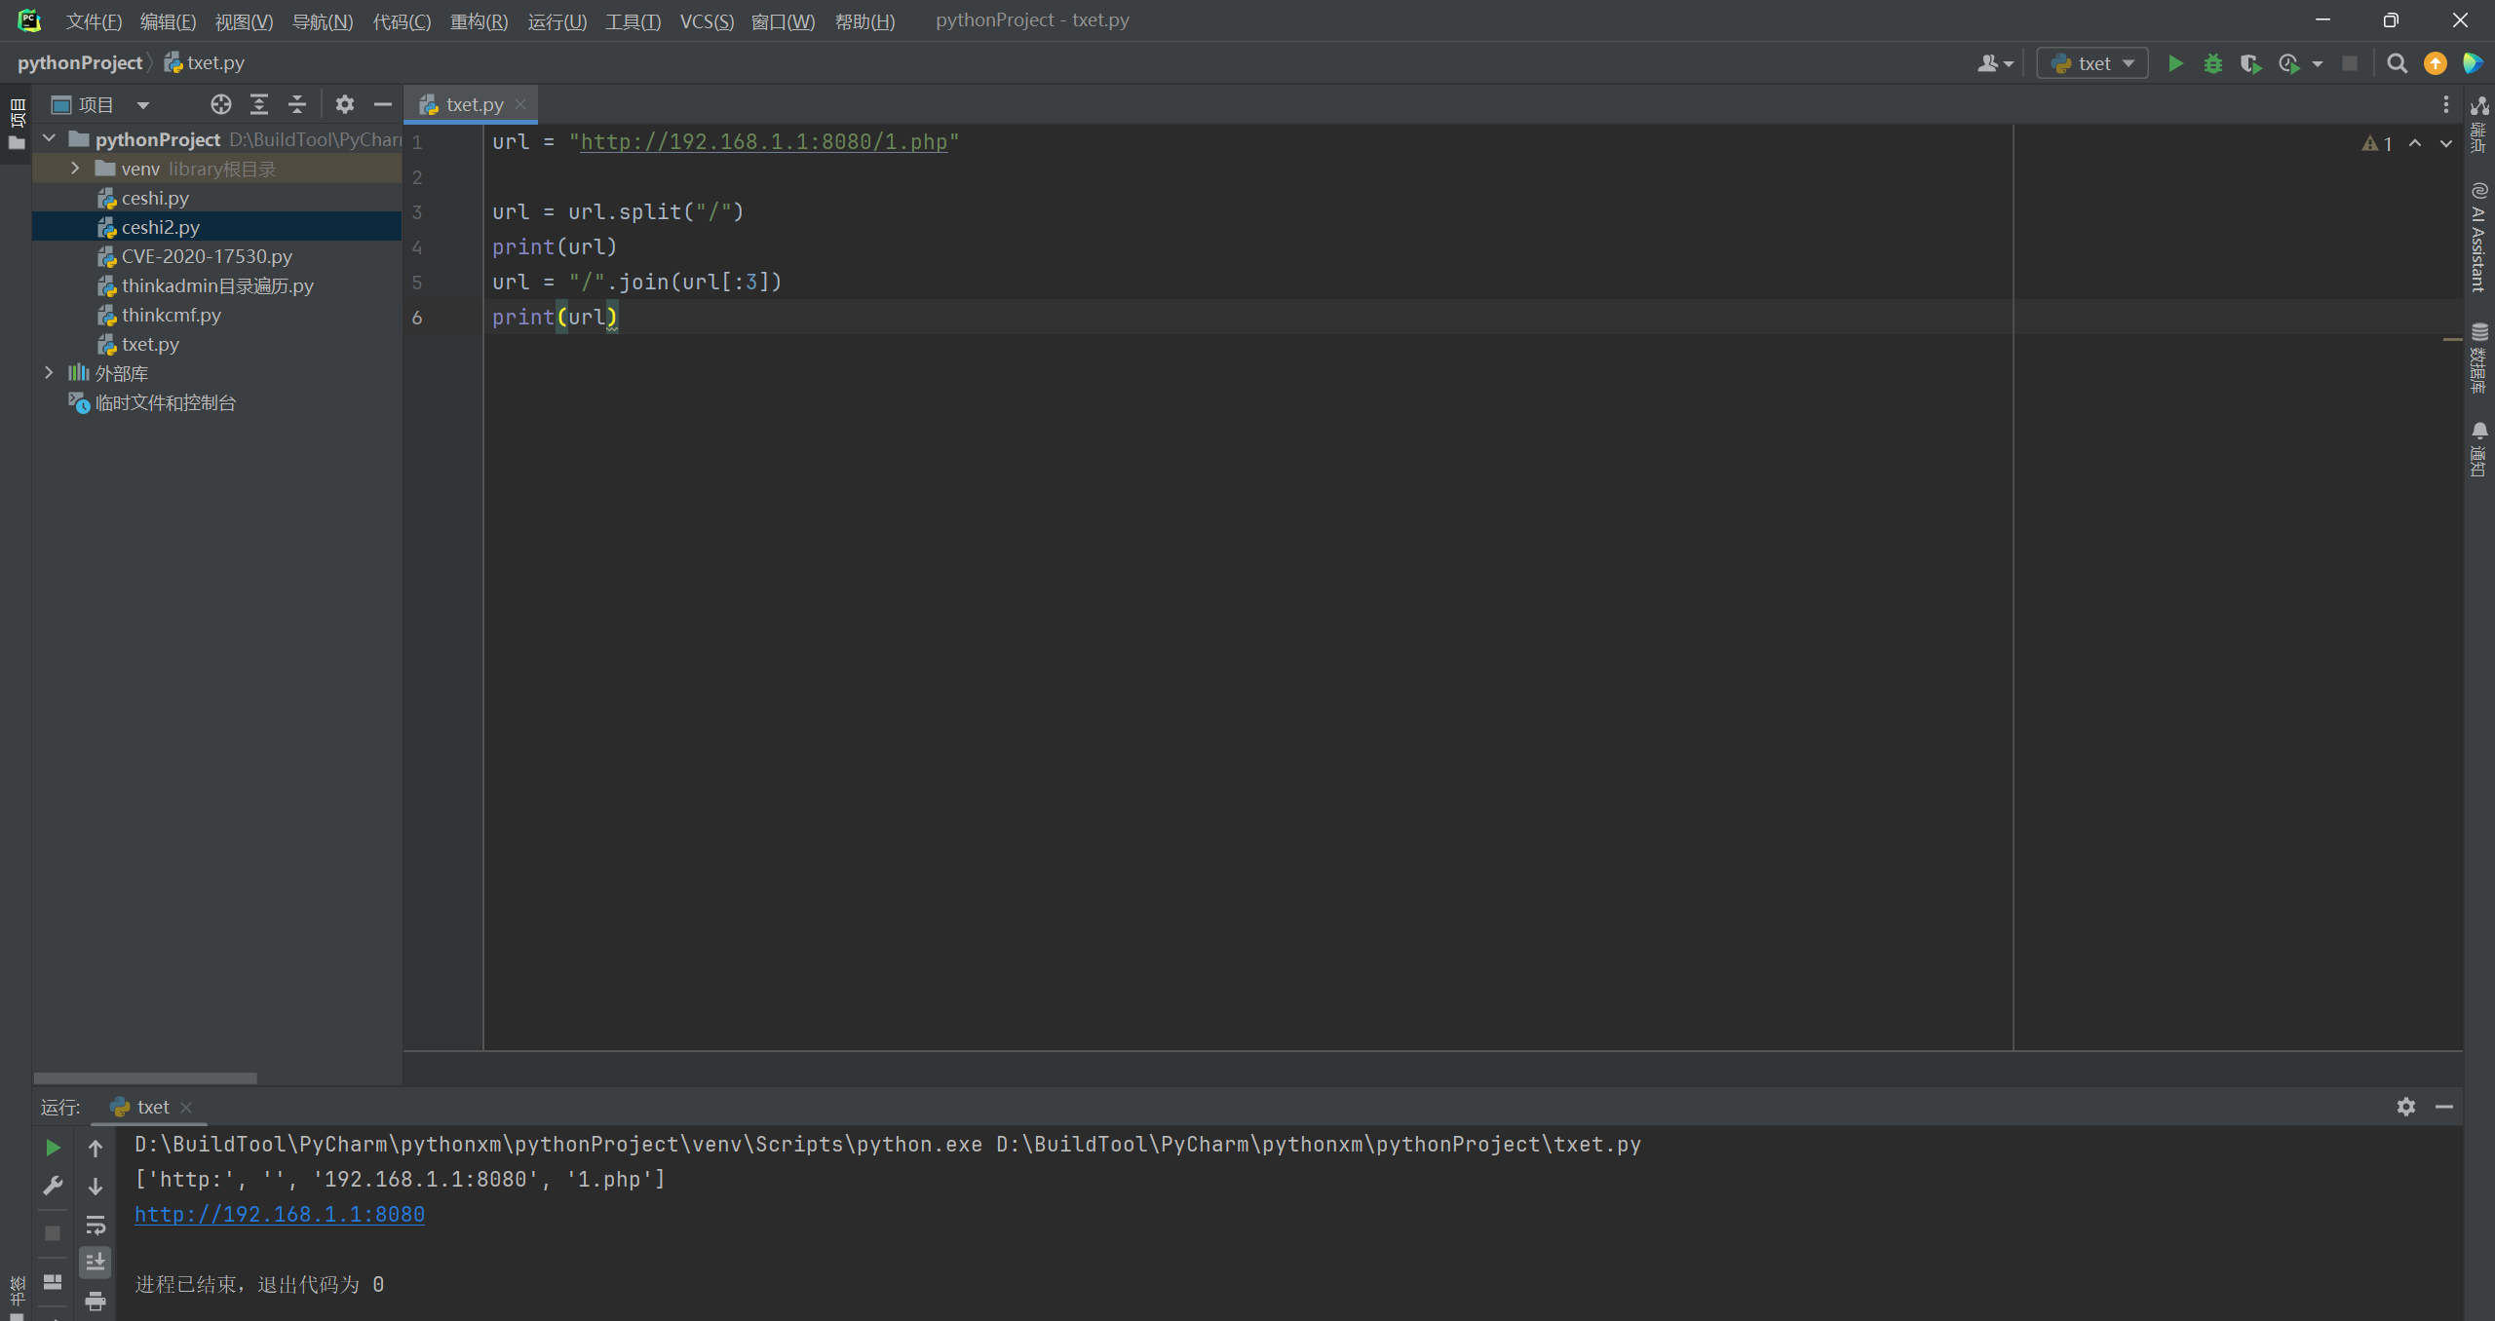The height and width of the screenshot is (1321, 2495).
Task: Open Search Everywhere magnifier icon
Action: (x=2398, y=63)
